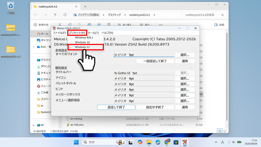Click 適用 button in 全体設定 section

coord(185,61)
